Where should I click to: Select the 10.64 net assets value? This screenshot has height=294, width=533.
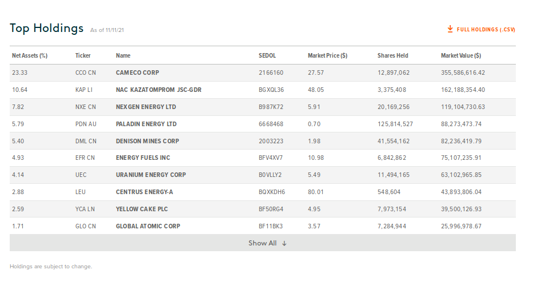tap(20, 90)
